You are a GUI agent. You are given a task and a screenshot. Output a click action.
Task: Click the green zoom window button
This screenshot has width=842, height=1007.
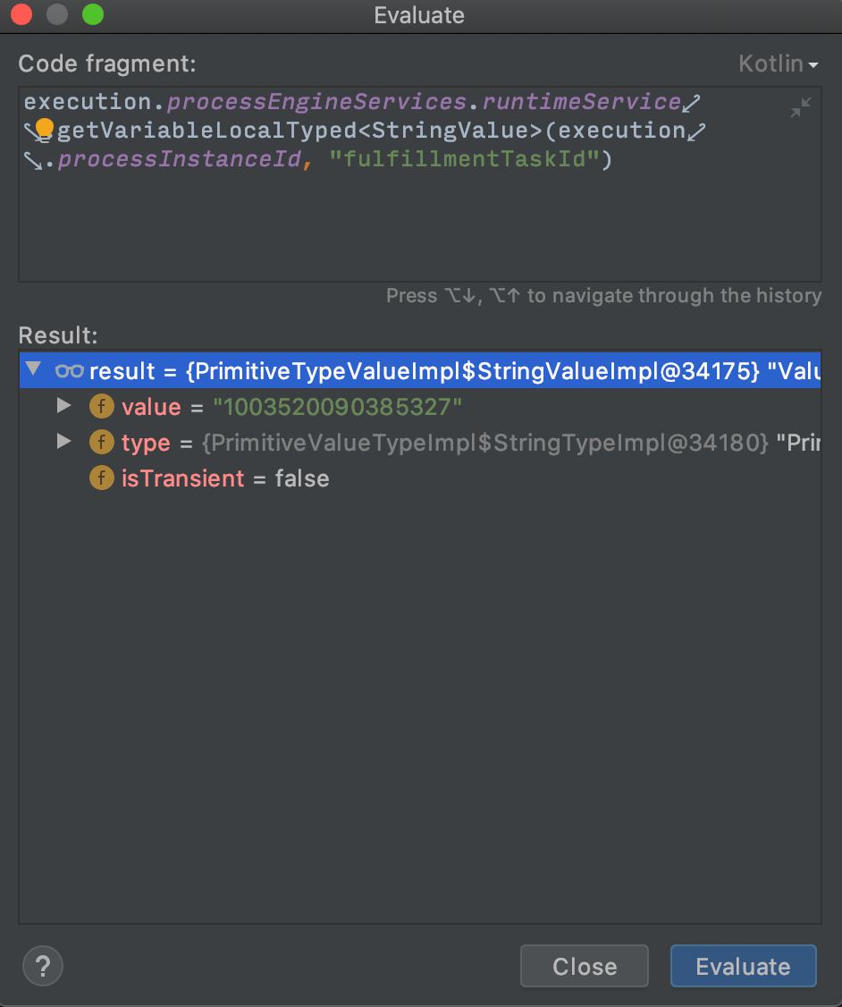pyautogui.click(x=93, y=14)
